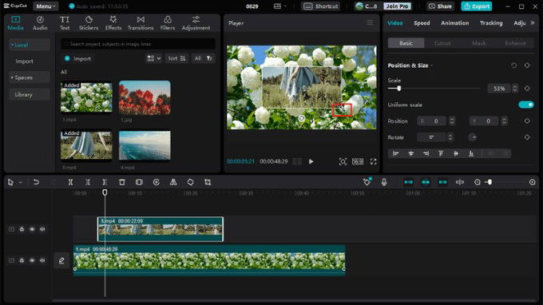Click the Export button

[477, 6]
